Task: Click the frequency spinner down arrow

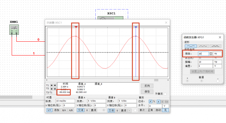Action: (211, 55)
